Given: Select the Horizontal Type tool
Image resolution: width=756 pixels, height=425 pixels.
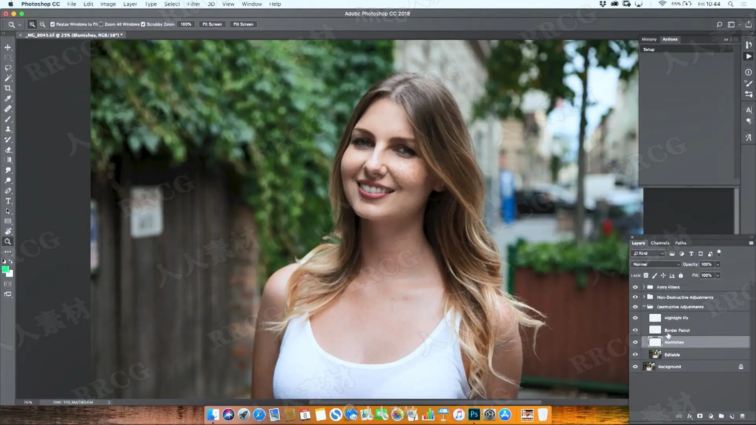Looking at the screenshot, I should tap(8, 201).
